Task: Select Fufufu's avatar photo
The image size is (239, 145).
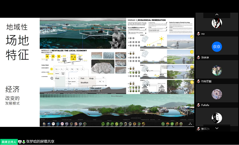Action: coord(217,94)
